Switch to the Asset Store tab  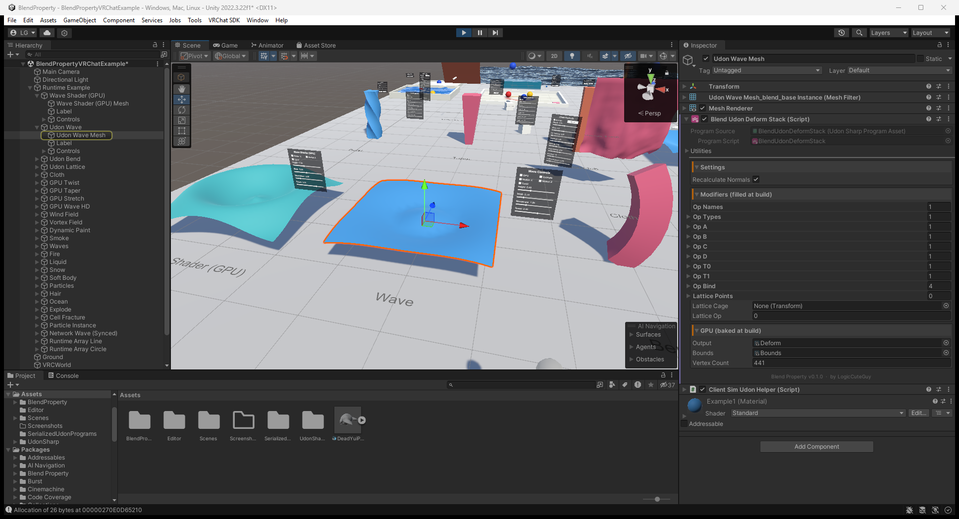pyautogui.click(x=316, y=45)
